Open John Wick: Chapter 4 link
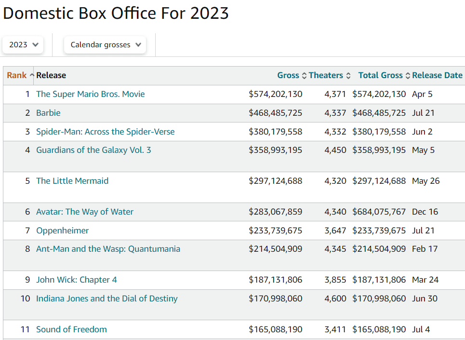The width and height of the screenshot is (465, 340). coord(77,280)
